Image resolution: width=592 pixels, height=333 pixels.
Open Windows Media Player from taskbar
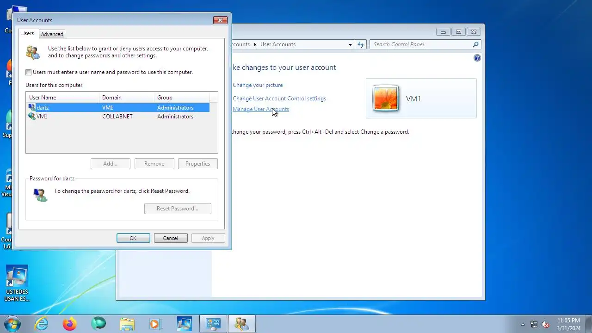pos(155,324)
